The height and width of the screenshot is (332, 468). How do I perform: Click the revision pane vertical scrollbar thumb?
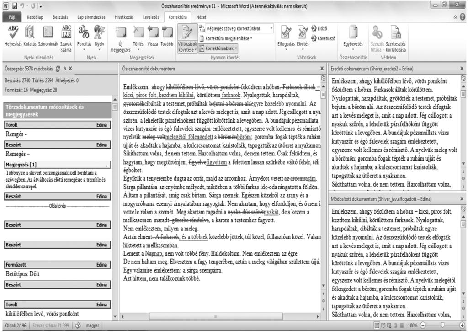[x=115, y=107]
